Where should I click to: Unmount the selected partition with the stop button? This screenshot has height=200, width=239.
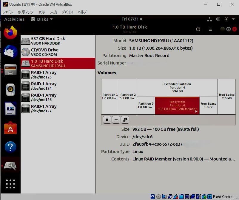(107, 120)
